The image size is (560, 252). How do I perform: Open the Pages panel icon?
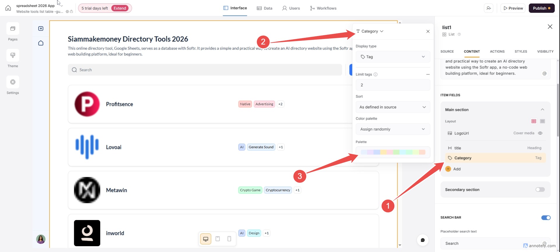click(x=13, y=29)
